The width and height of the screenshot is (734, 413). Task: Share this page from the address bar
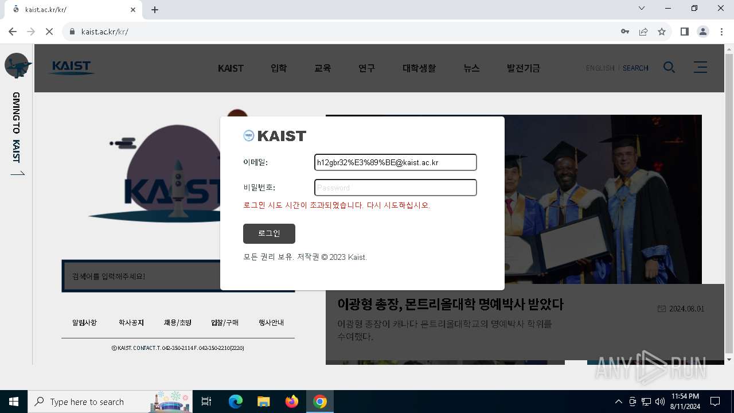pyautogui.click(x=643, y=32)
